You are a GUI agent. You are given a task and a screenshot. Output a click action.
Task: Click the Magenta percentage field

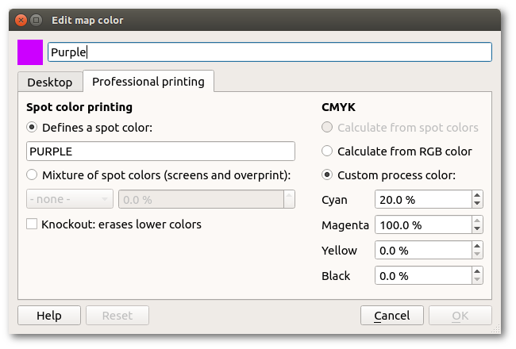tap(422, 225)
